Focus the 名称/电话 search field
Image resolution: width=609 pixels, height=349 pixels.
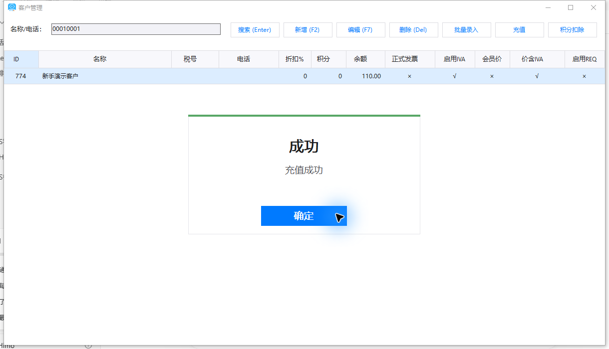pyautogui.click(x=136, y=29)
